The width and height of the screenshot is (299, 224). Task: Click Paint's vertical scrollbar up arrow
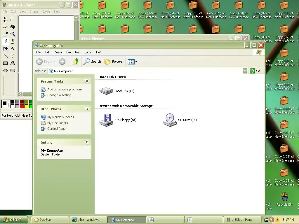pos(76,17)
